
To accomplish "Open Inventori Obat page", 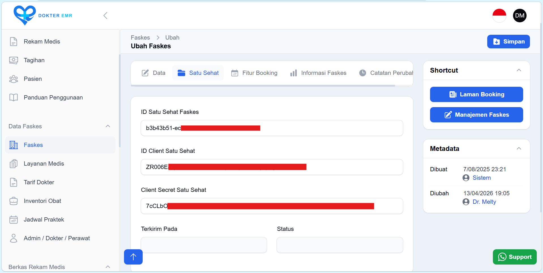I will point(60,201).
